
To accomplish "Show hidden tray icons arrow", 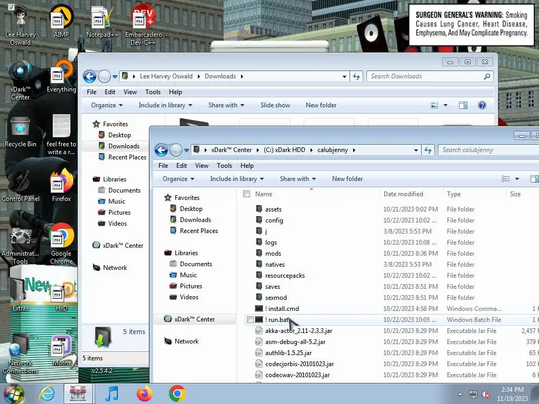I will (x=460, y=395).
